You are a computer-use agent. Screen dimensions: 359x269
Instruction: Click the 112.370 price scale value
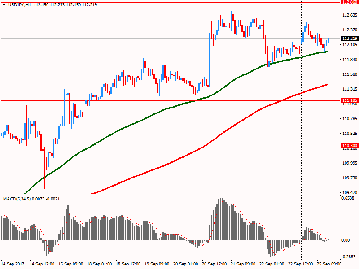[350, 30]
